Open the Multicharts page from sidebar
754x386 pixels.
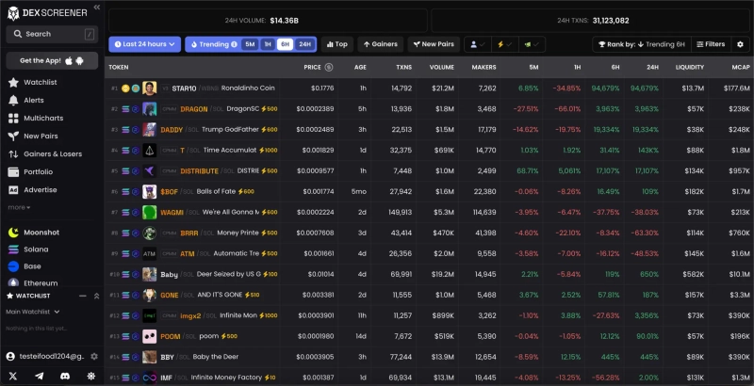[43, 118]
